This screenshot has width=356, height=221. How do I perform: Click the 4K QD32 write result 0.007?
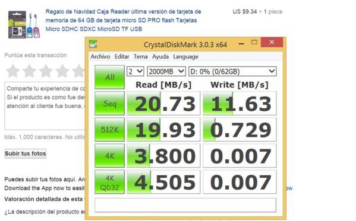240,182
